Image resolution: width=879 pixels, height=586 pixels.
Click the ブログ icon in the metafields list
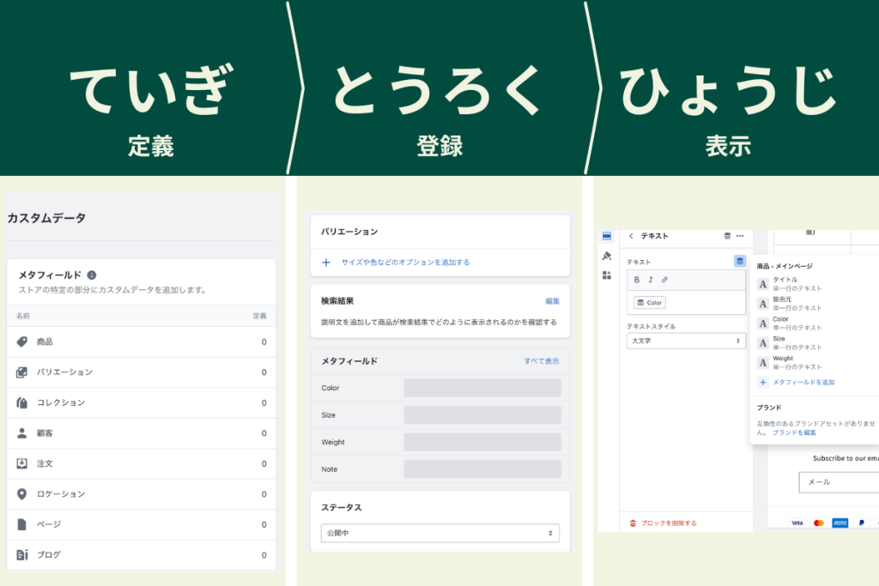(x=22, y=555)
